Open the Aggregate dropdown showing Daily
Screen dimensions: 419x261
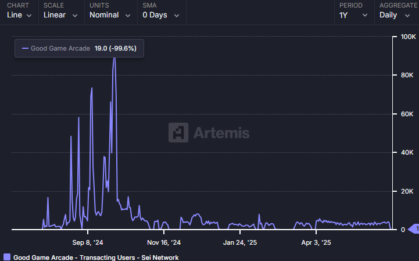395,15
